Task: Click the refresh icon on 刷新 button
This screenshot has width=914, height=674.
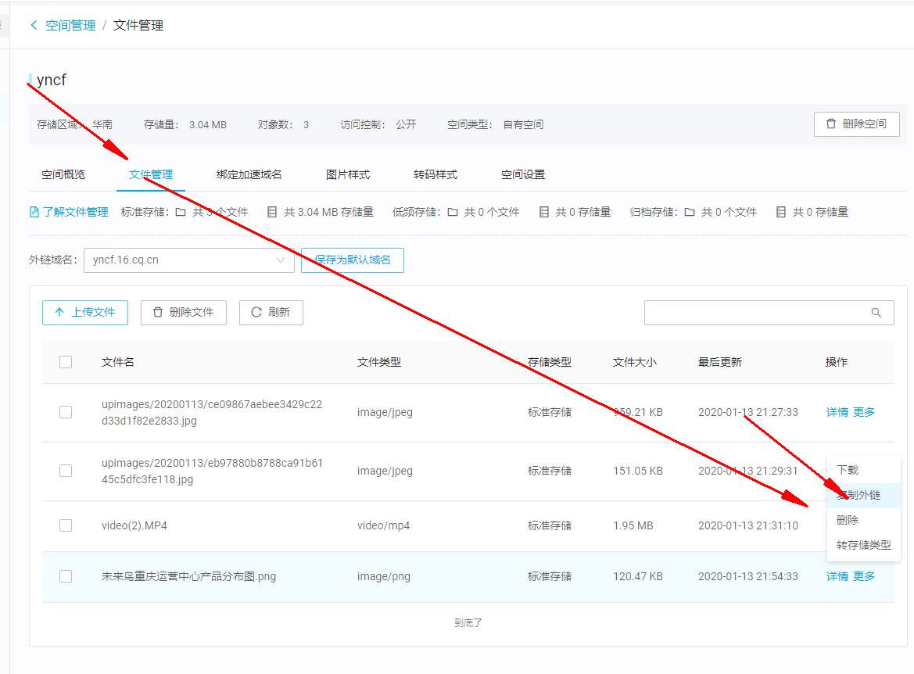Action: [256, 312]
